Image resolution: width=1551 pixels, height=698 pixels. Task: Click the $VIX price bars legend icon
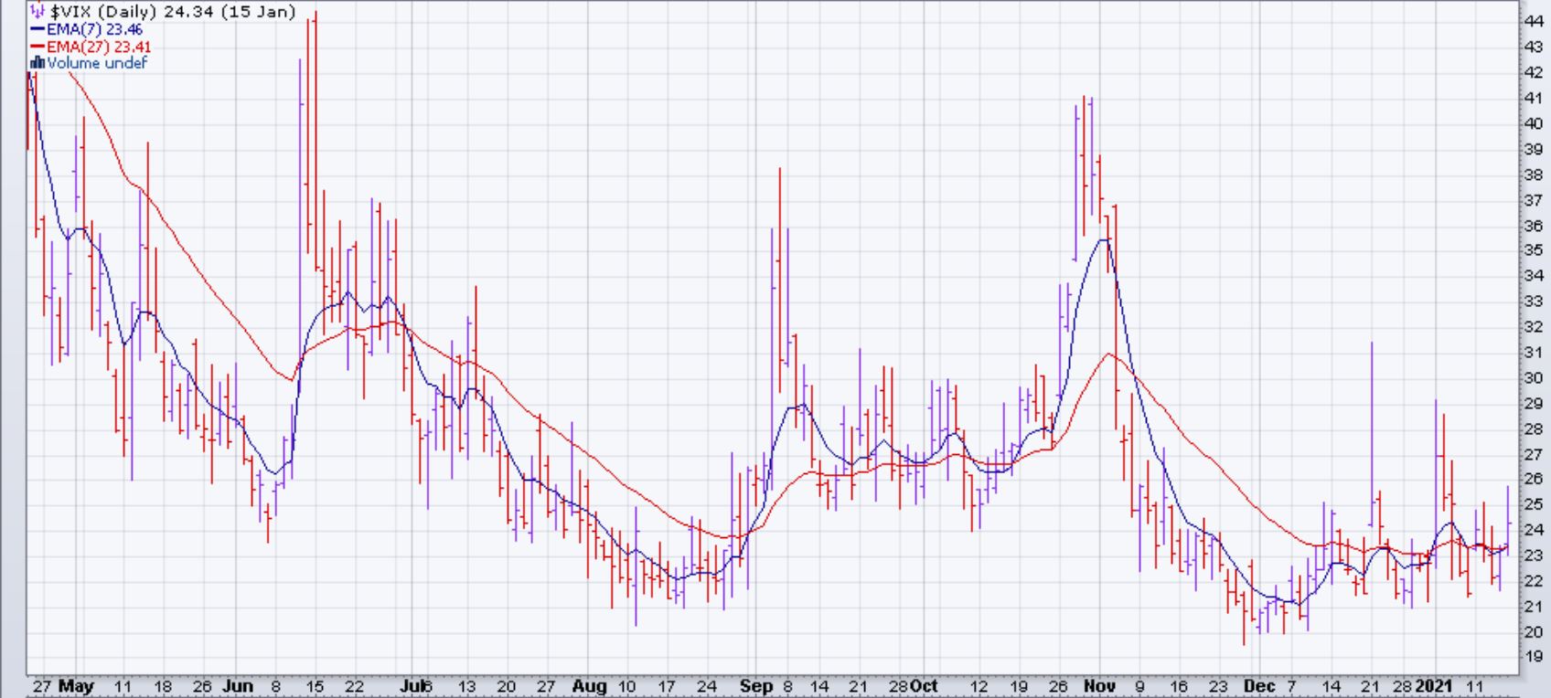[37, 12]
